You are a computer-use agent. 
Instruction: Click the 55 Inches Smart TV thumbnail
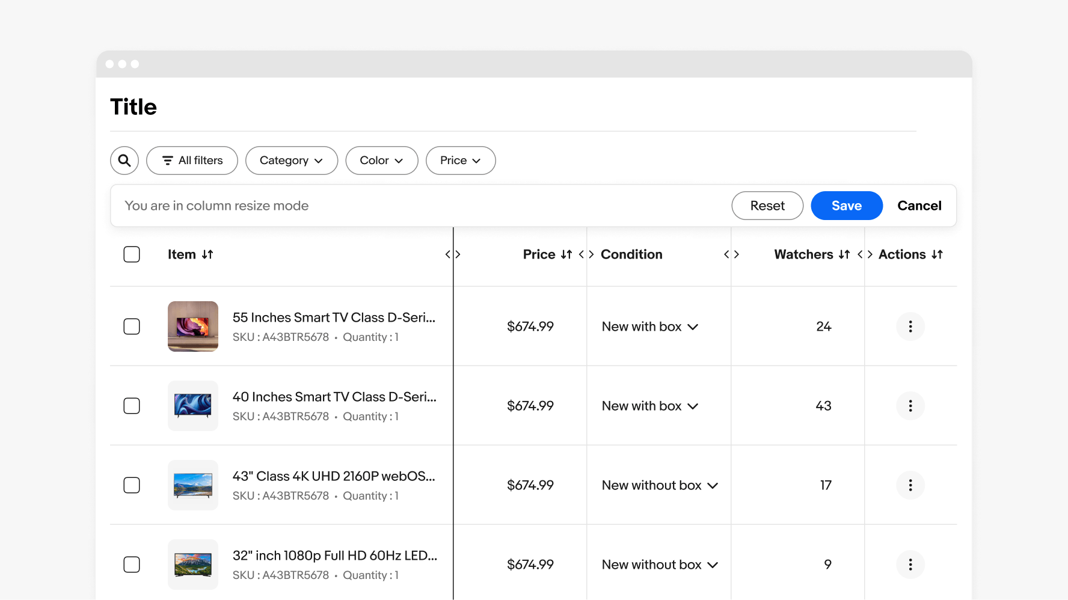(x=193, y=326)
